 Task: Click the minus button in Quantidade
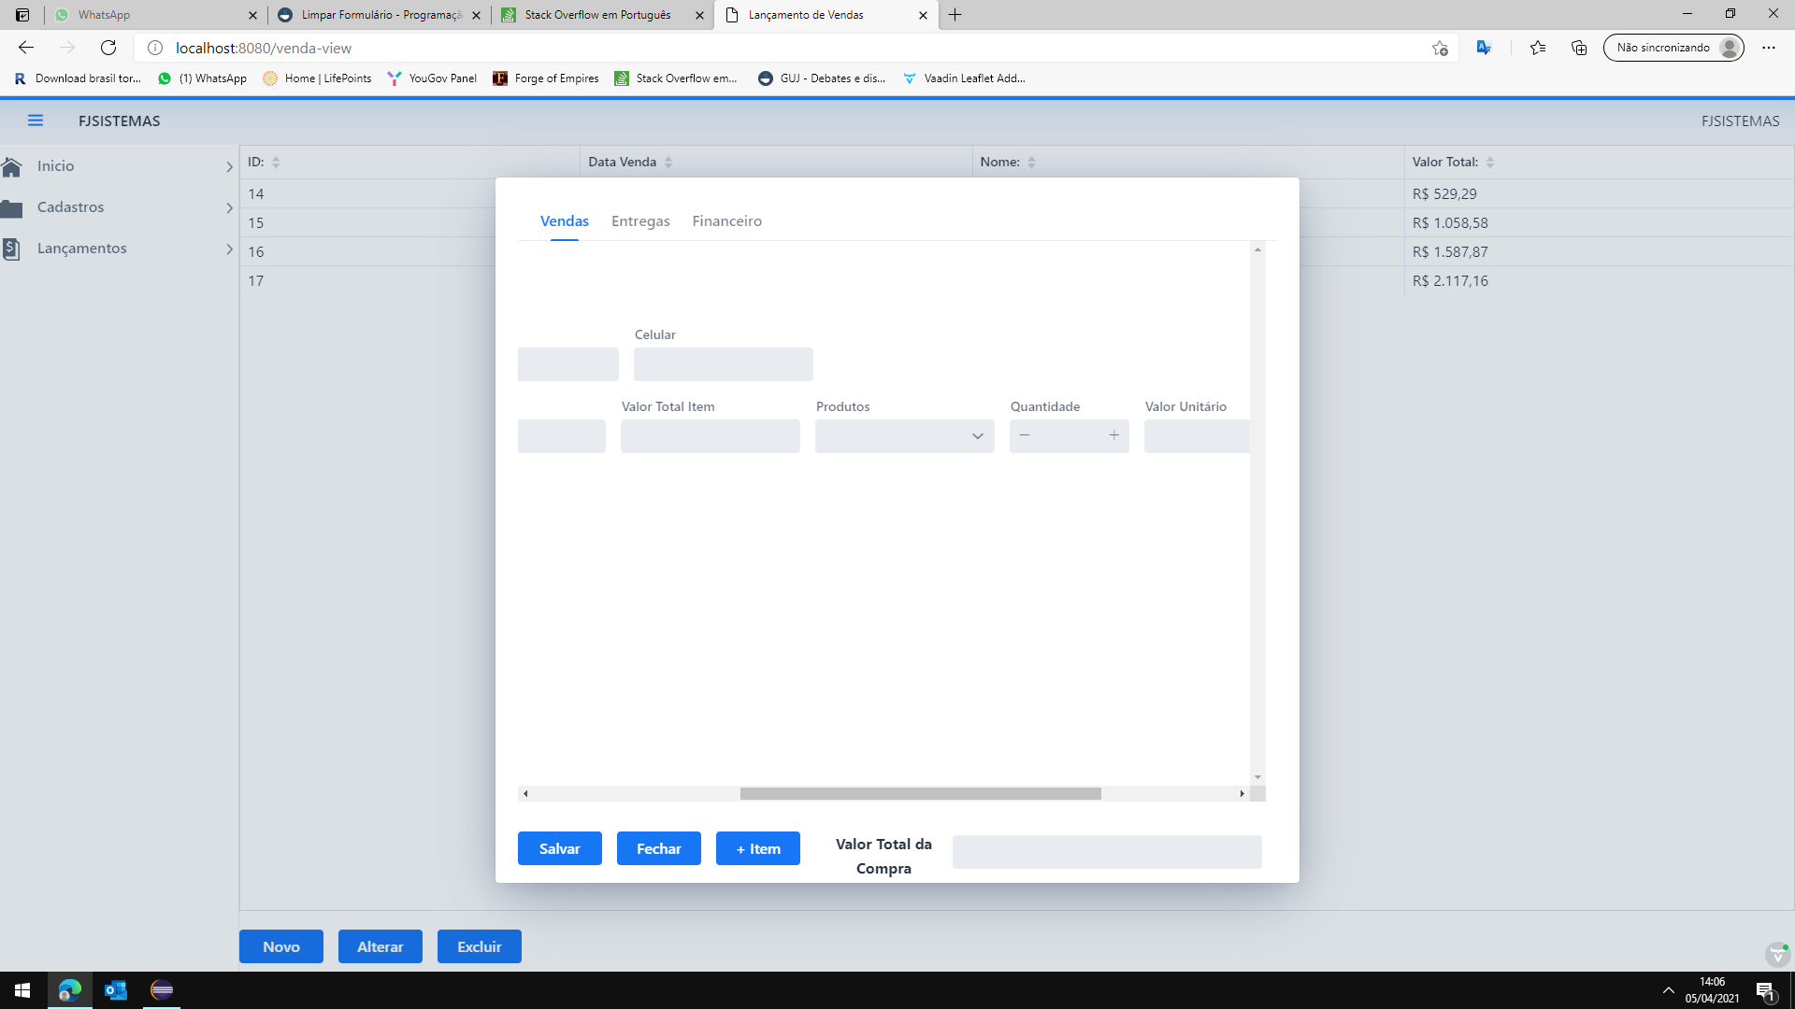[x=1025, y=435]
